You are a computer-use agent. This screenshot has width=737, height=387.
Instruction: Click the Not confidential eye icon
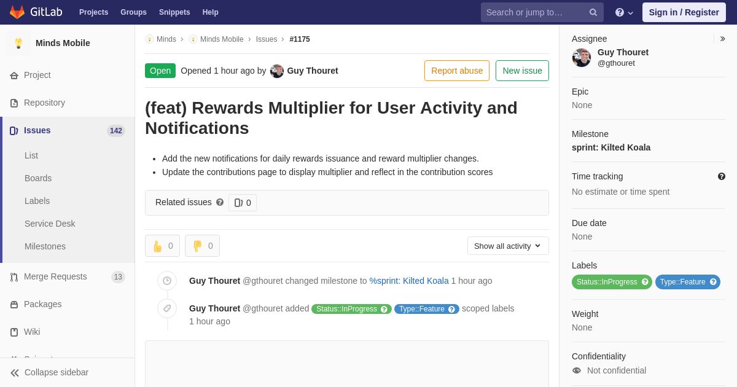[577, 370]
